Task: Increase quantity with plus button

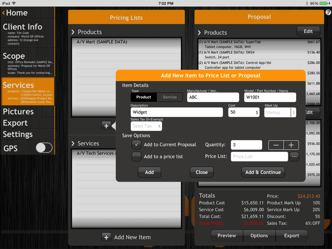Action: click(x=291, y=145)
